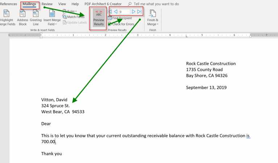Go to the previous record
Screen dimensions: 278x163
pyautogui.click(x=116, y=12)
